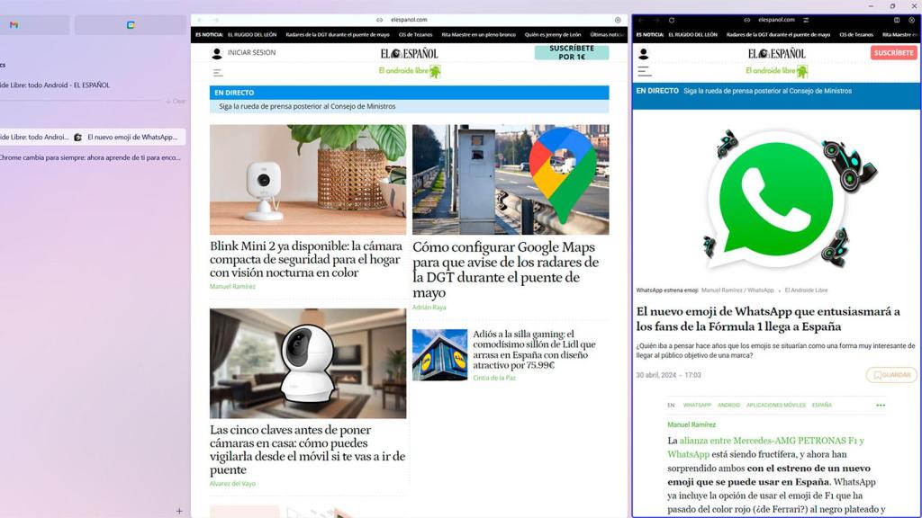This screenshot has height=518, width=922.
Task: Open 'Blink Mini 2 ya disponible' headline
Action: (x=306, y=259)
